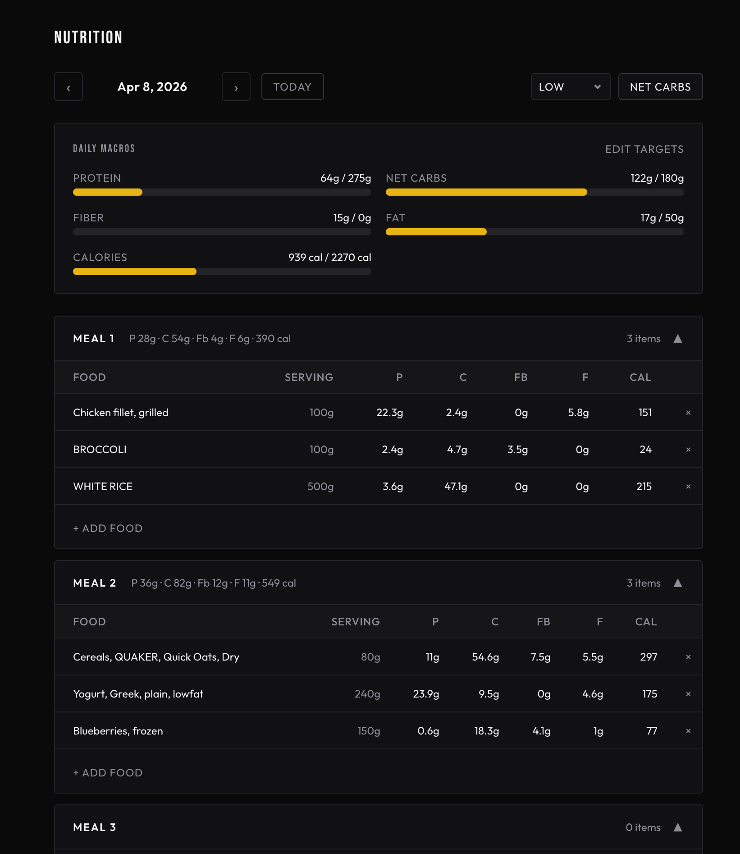Viewport: 740px width, 854px height.
Task: Click WHITE RICE 500g serving value
Action: click(x=320, y=487)
